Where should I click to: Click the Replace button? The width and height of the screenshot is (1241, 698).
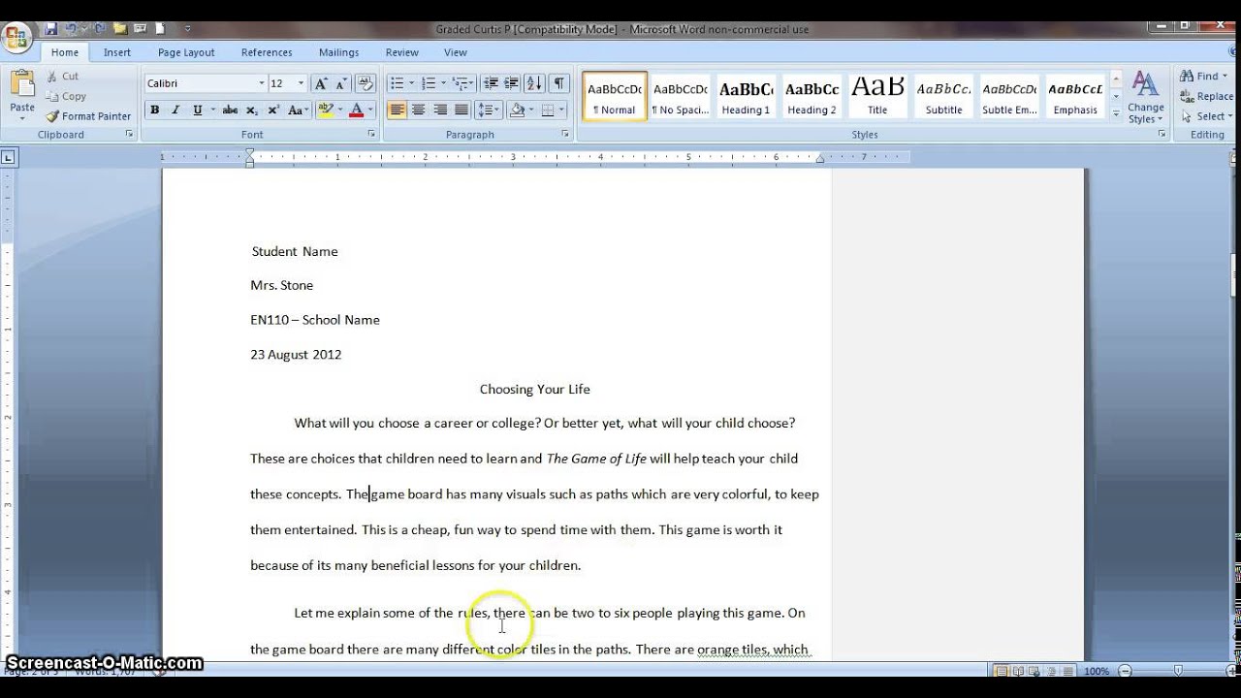tap(1207, 96)
